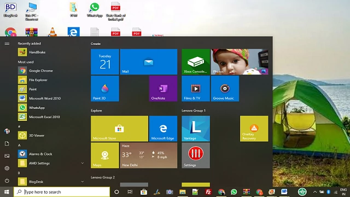Open the Lenovo Vantage tile

pos(196,129)
